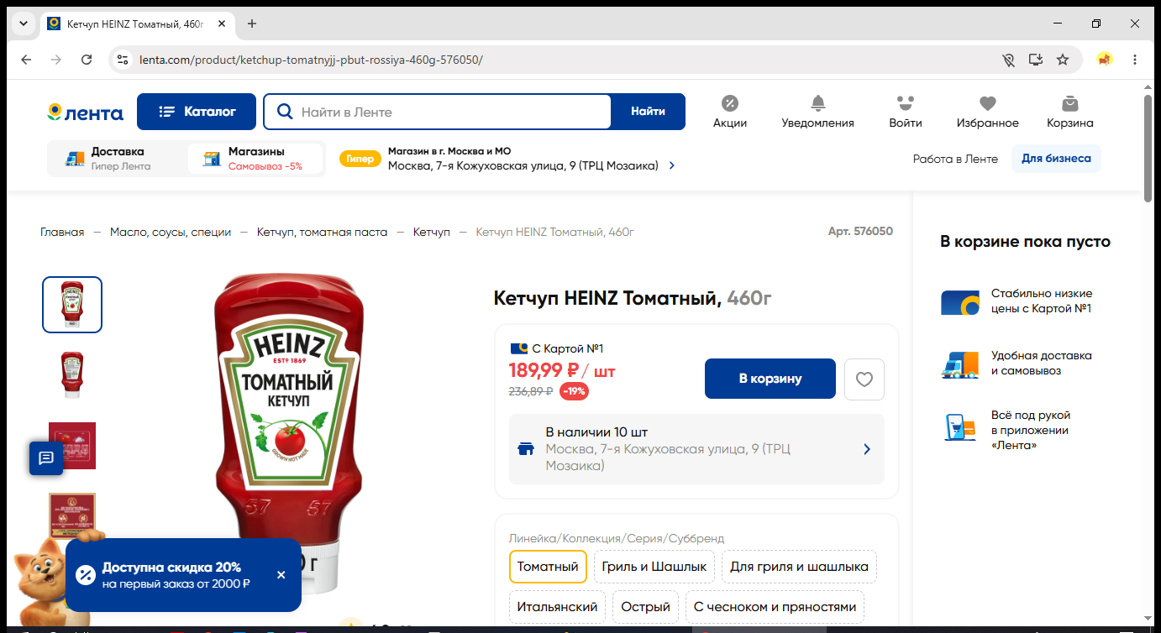
Task: Open Работа в Ленте link
Action: coord(955,159)
